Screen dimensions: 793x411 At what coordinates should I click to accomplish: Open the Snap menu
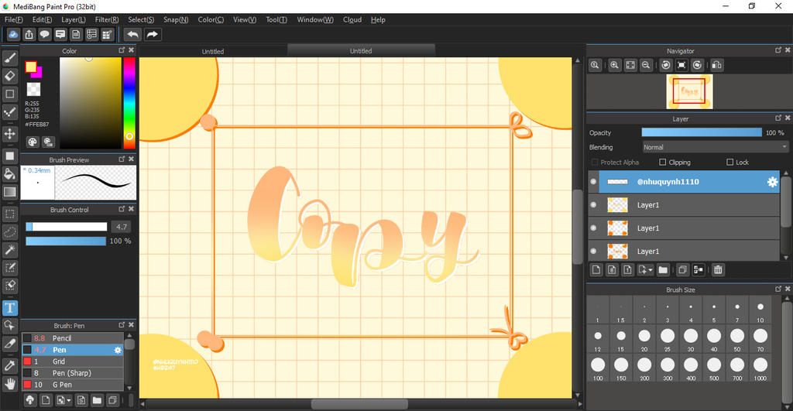pos(176,19)
